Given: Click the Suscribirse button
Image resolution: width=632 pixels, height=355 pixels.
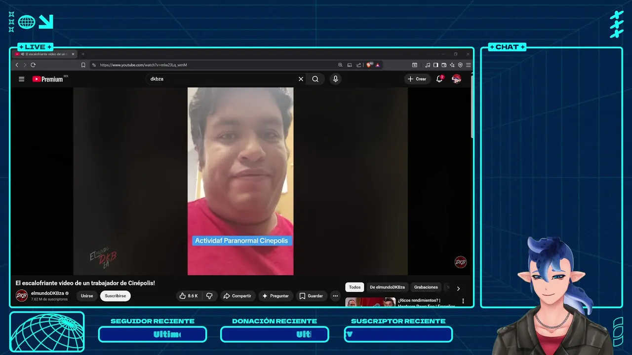Looking at the screenshot, I should (116, 296).
